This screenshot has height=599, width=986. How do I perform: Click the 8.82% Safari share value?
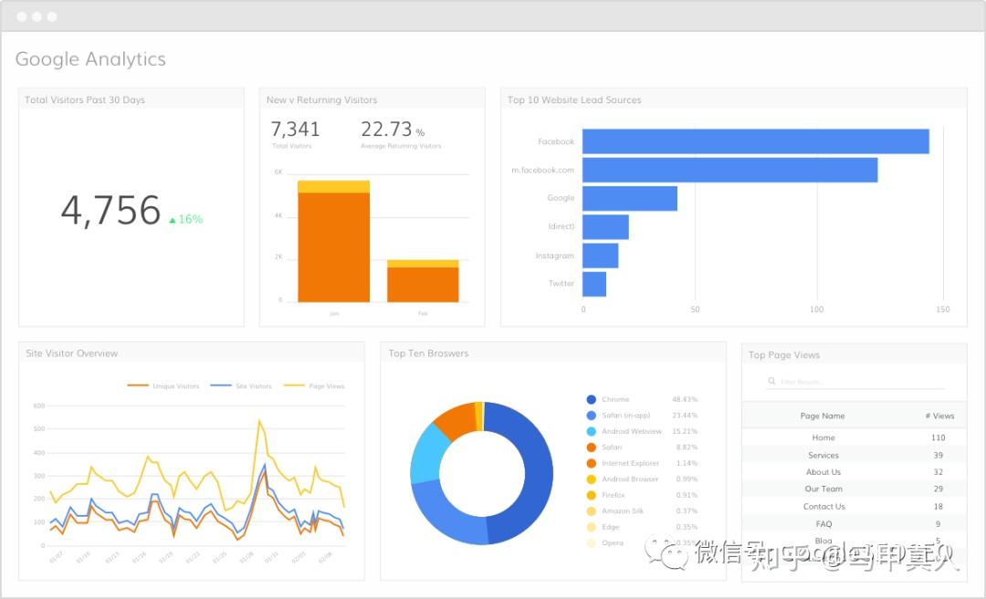tap(687, 447)
